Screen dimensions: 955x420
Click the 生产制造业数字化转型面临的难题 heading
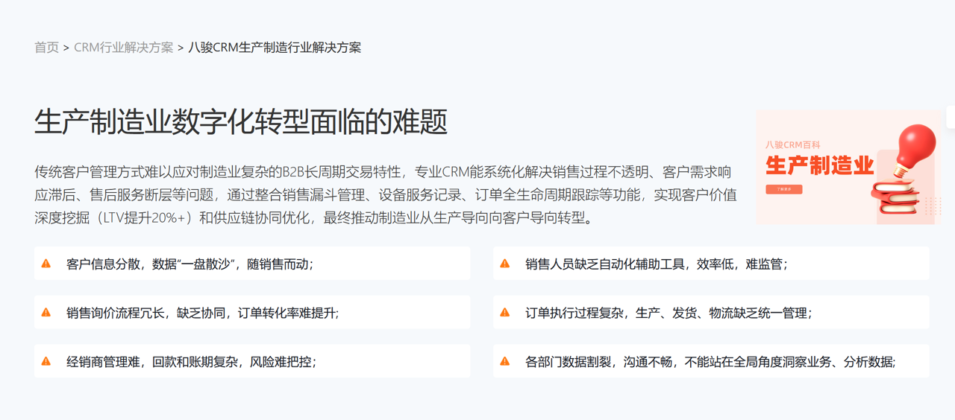[x=240, y=121]
